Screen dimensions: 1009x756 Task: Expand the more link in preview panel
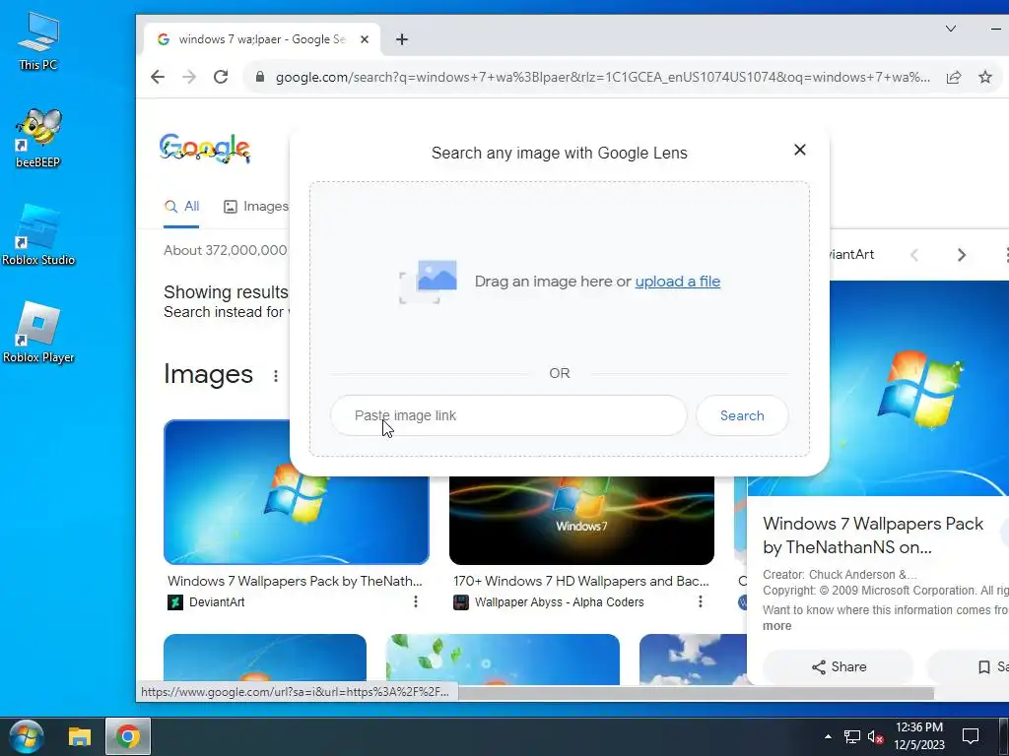[776, 626]
